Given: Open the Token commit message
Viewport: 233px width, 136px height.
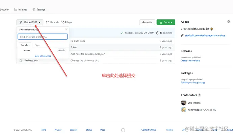Looking at the screenshot, I should [x=74, y=47].
